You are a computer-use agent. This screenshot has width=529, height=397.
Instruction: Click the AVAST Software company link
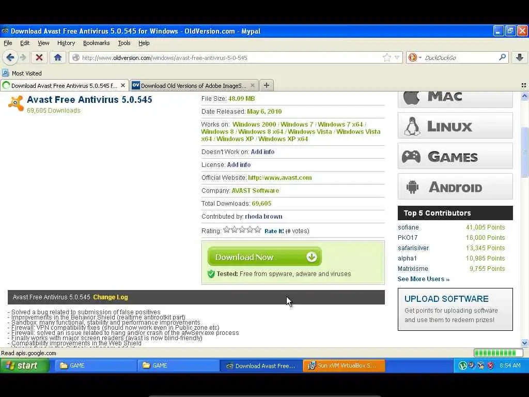pyautogui.click(x=255, y=190)
